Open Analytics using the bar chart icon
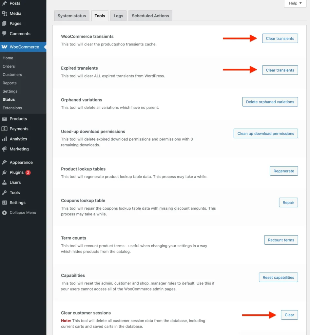The height and width of the screenshot is (335, 310). pyautogui.click(x=5, y=139)
